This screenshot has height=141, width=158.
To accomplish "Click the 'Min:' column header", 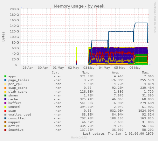I will (x=86, y=73).
